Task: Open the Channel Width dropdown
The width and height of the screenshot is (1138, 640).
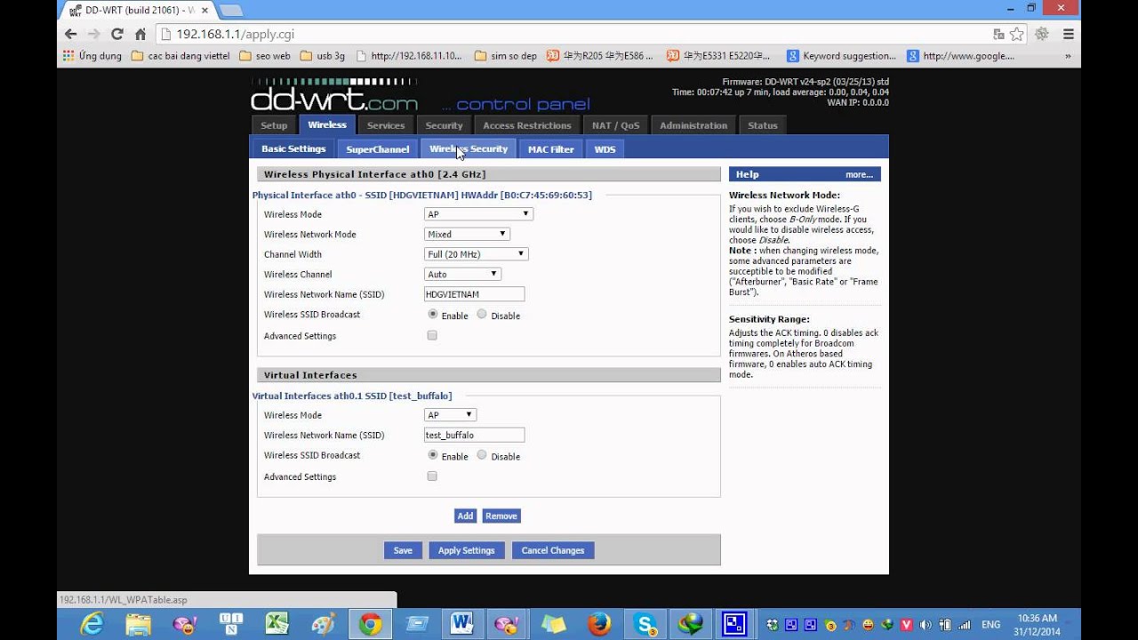Action: point(476,254)
